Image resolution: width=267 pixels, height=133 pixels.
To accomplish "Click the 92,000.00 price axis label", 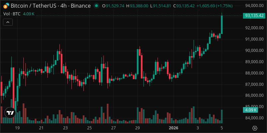I will point(254,28).
